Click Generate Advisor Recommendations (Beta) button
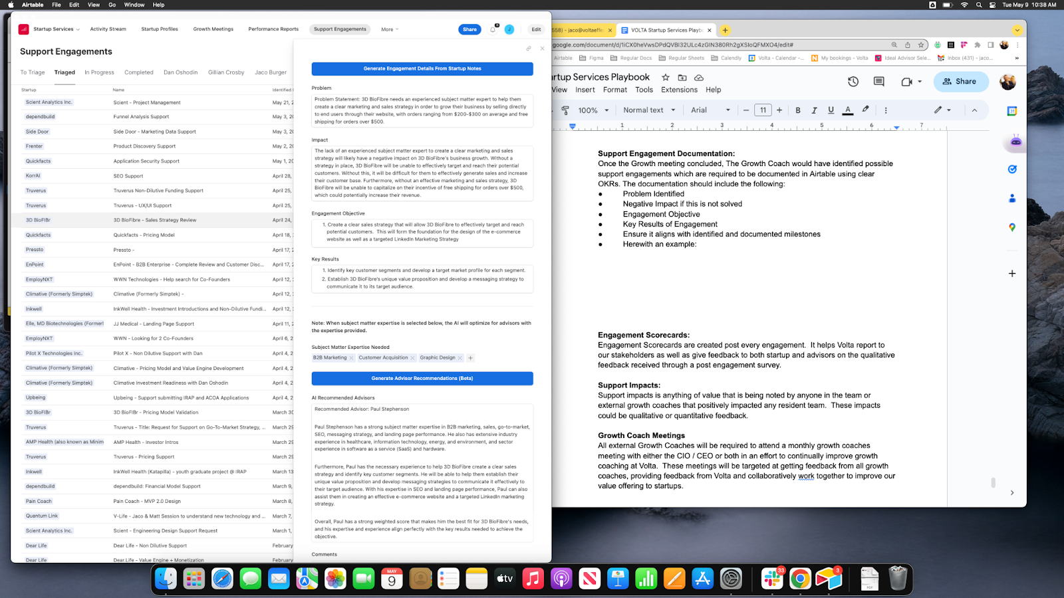 coord(422,378)
